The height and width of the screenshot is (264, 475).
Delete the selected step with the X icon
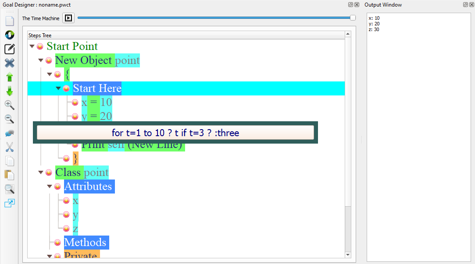pyautogui.click(x=9, y=63)
